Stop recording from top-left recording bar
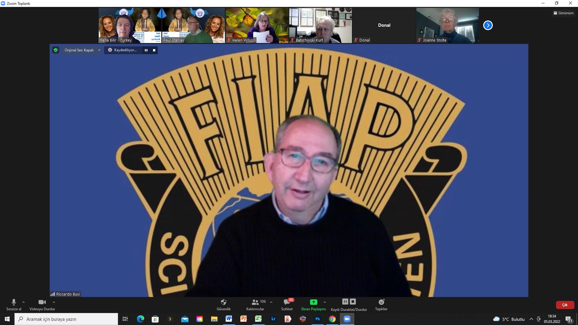578x325 pixels. tap(154, 50)
